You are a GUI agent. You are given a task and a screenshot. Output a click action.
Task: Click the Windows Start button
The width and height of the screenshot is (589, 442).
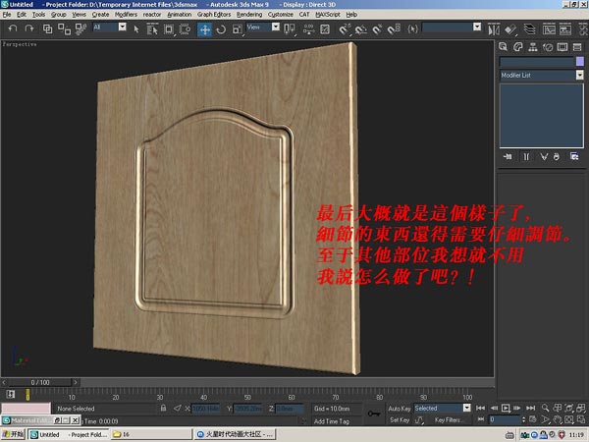click(x=12, y=433)
